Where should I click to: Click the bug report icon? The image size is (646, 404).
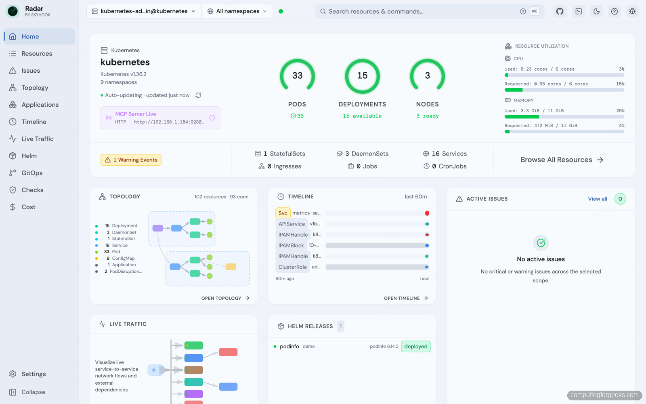click(x=632, y=11)
